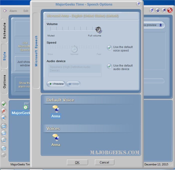Toggle Use the default voice speed
This screenshot has width=175, height=170.
point(109,48)
